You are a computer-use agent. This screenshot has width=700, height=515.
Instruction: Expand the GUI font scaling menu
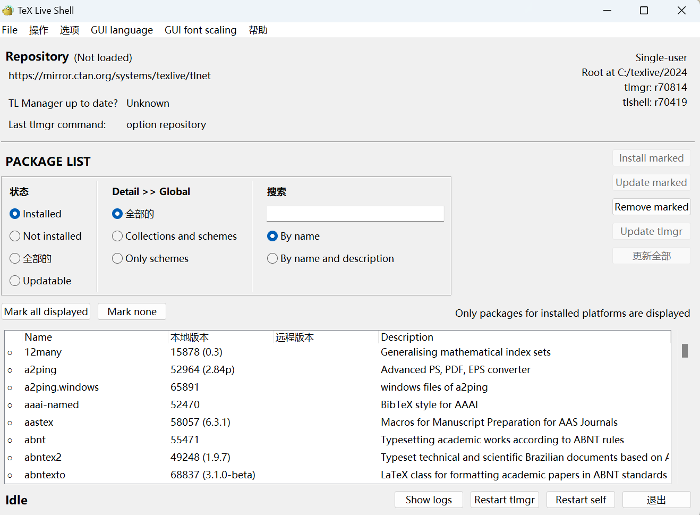pos(200,30)
